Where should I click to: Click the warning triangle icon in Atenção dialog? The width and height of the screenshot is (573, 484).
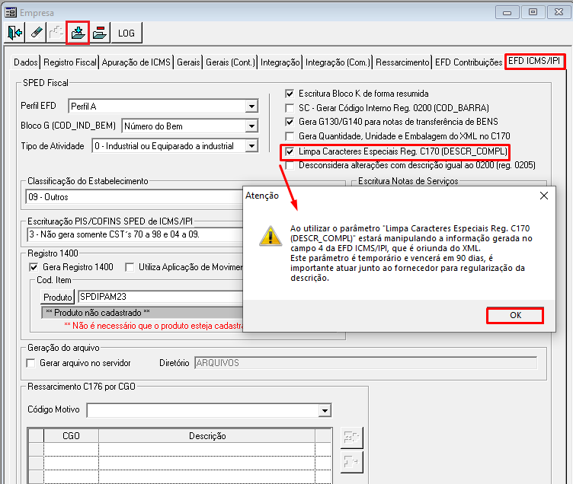(270, 236)
